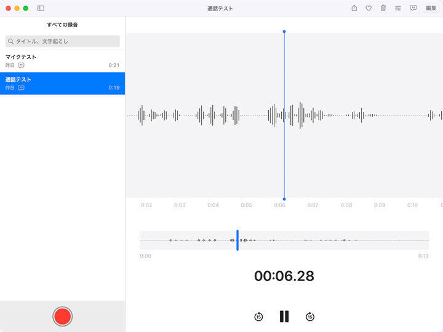Open playback settings sliders icon
This screenshot has height=332, width=443.
(398, 8)
